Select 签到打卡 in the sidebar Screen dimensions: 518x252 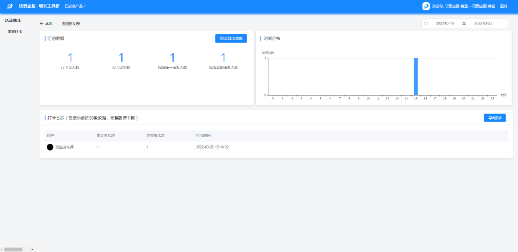click(x=15, y=32)
